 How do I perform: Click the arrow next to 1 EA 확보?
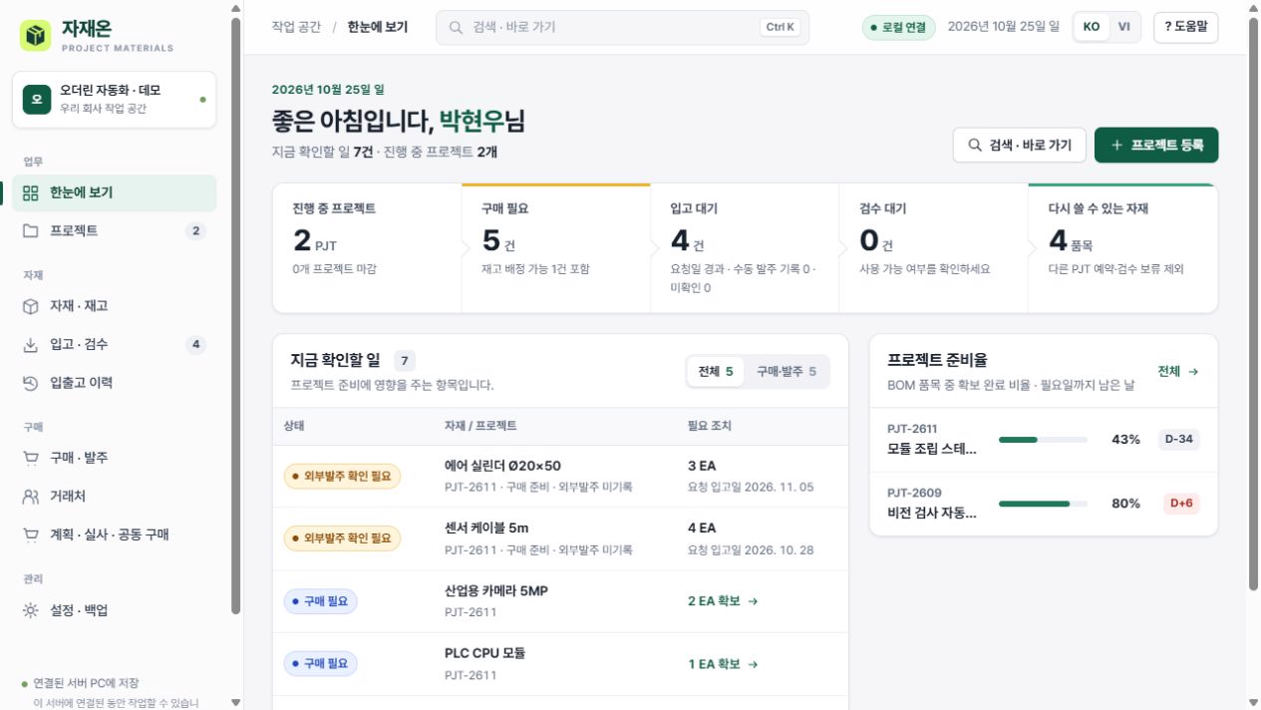[753, 664]
